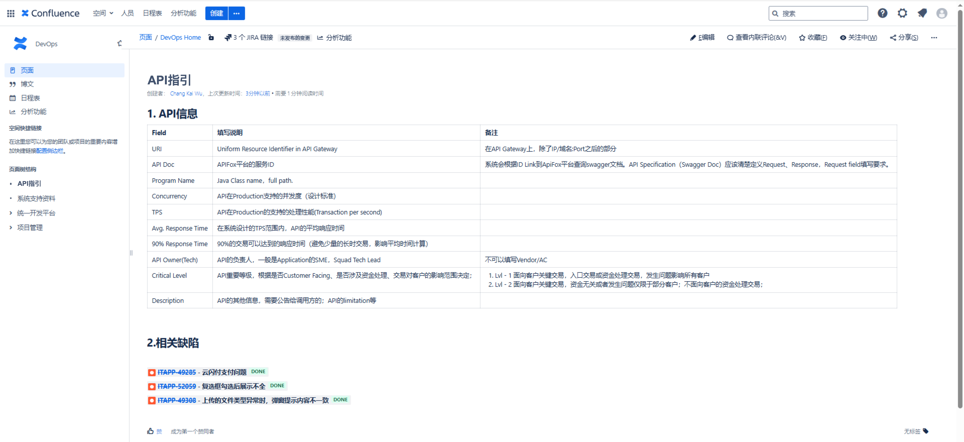The image size is (964, 442).
Task: Open 系统支持资料 in the page tree
Action: (x=36, y=198)
